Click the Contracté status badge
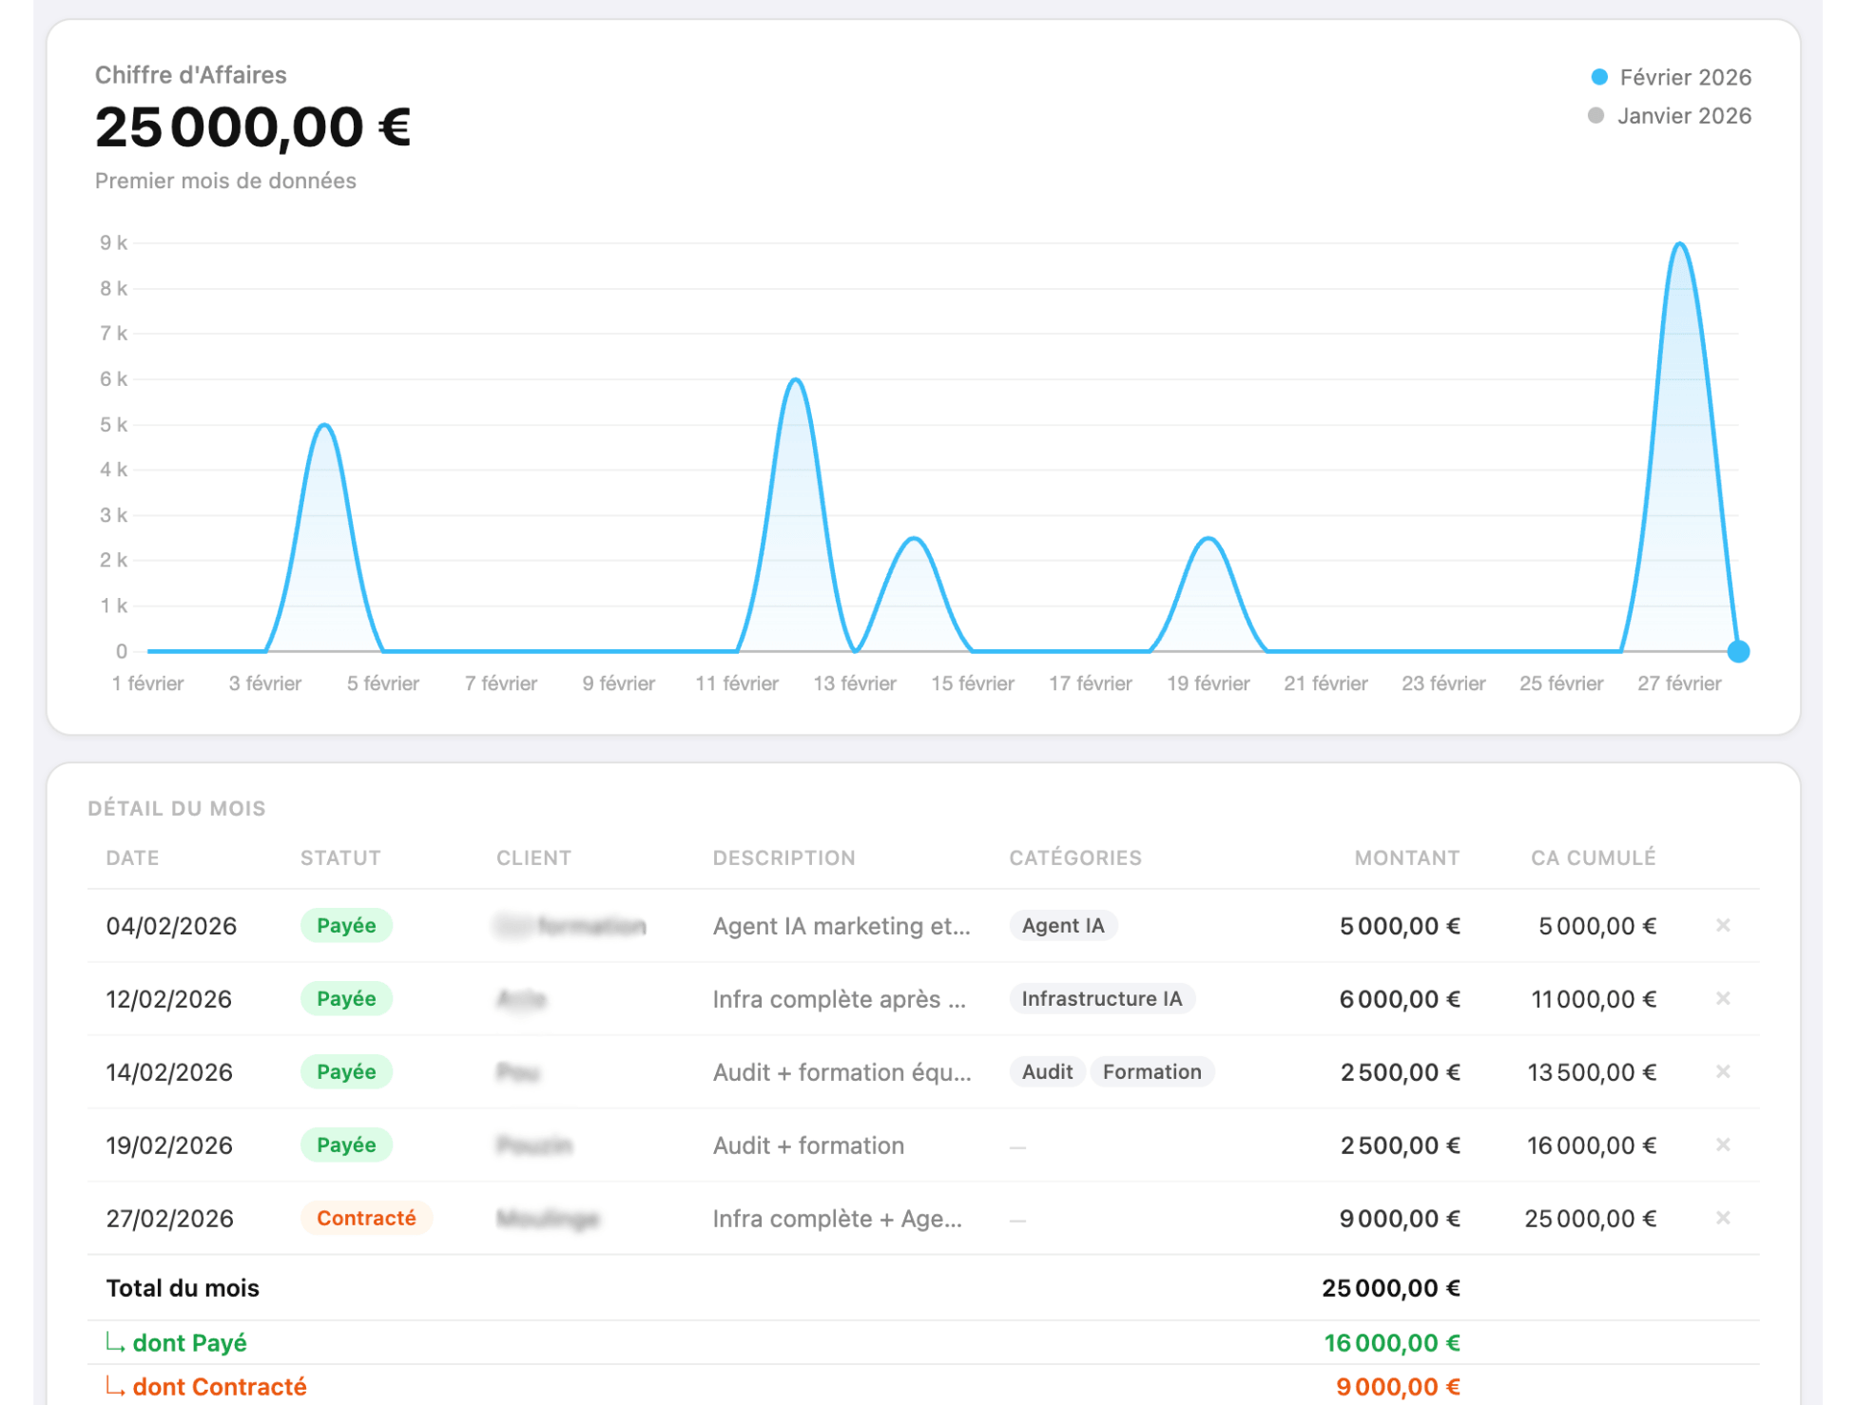Screen dimensions: 1856x1405 coord(366,1218)
